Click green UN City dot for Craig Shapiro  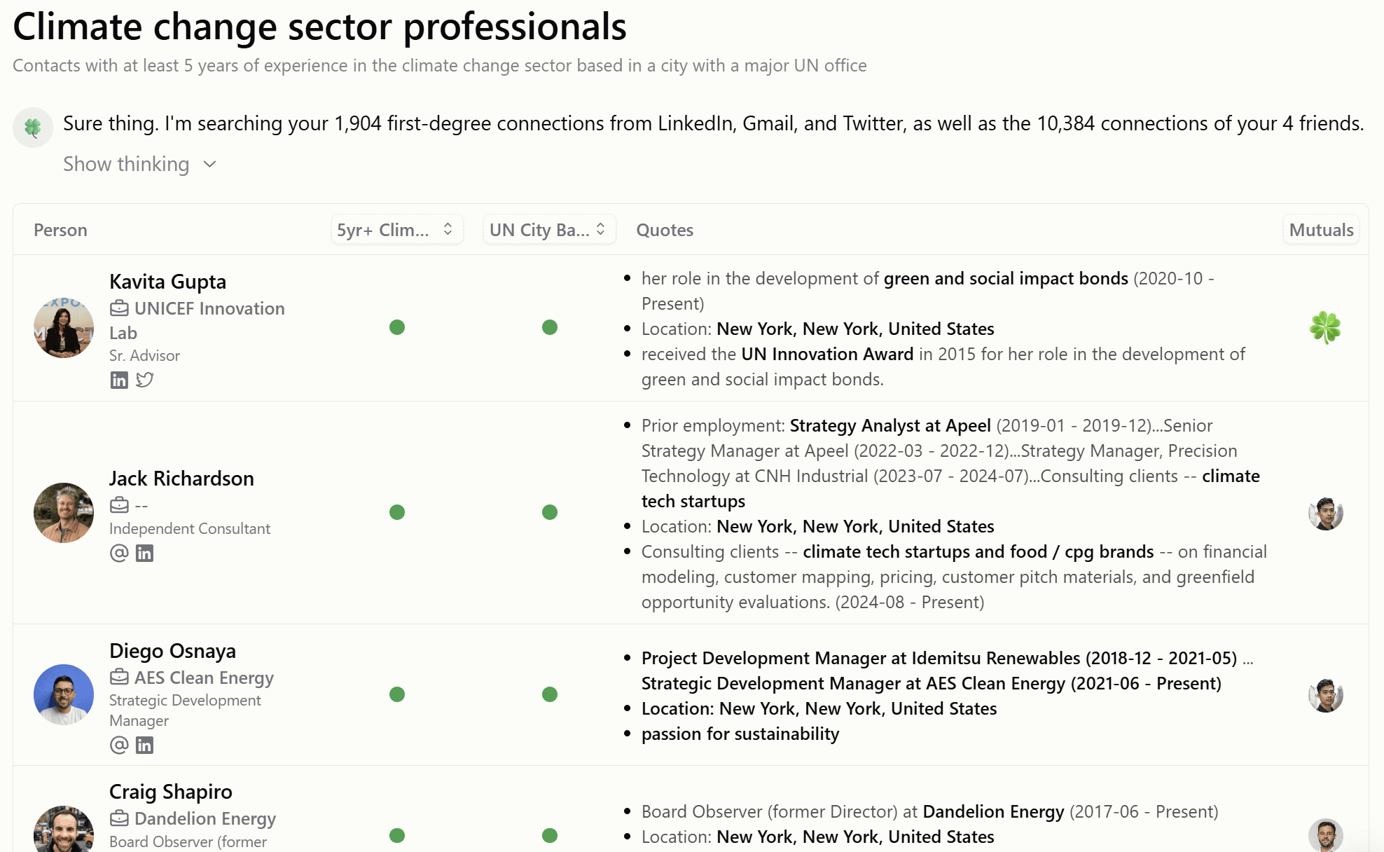pyautogui.click(x=550, y=835)
